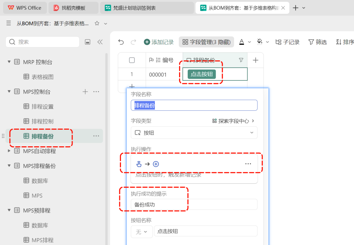Open the font color dropdown arrow
Viewport: 354px width, 245px height.
point(250,42)
